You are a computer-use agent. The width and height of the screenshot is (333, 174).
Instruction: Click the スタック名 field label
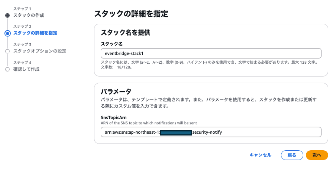(110, 44)
